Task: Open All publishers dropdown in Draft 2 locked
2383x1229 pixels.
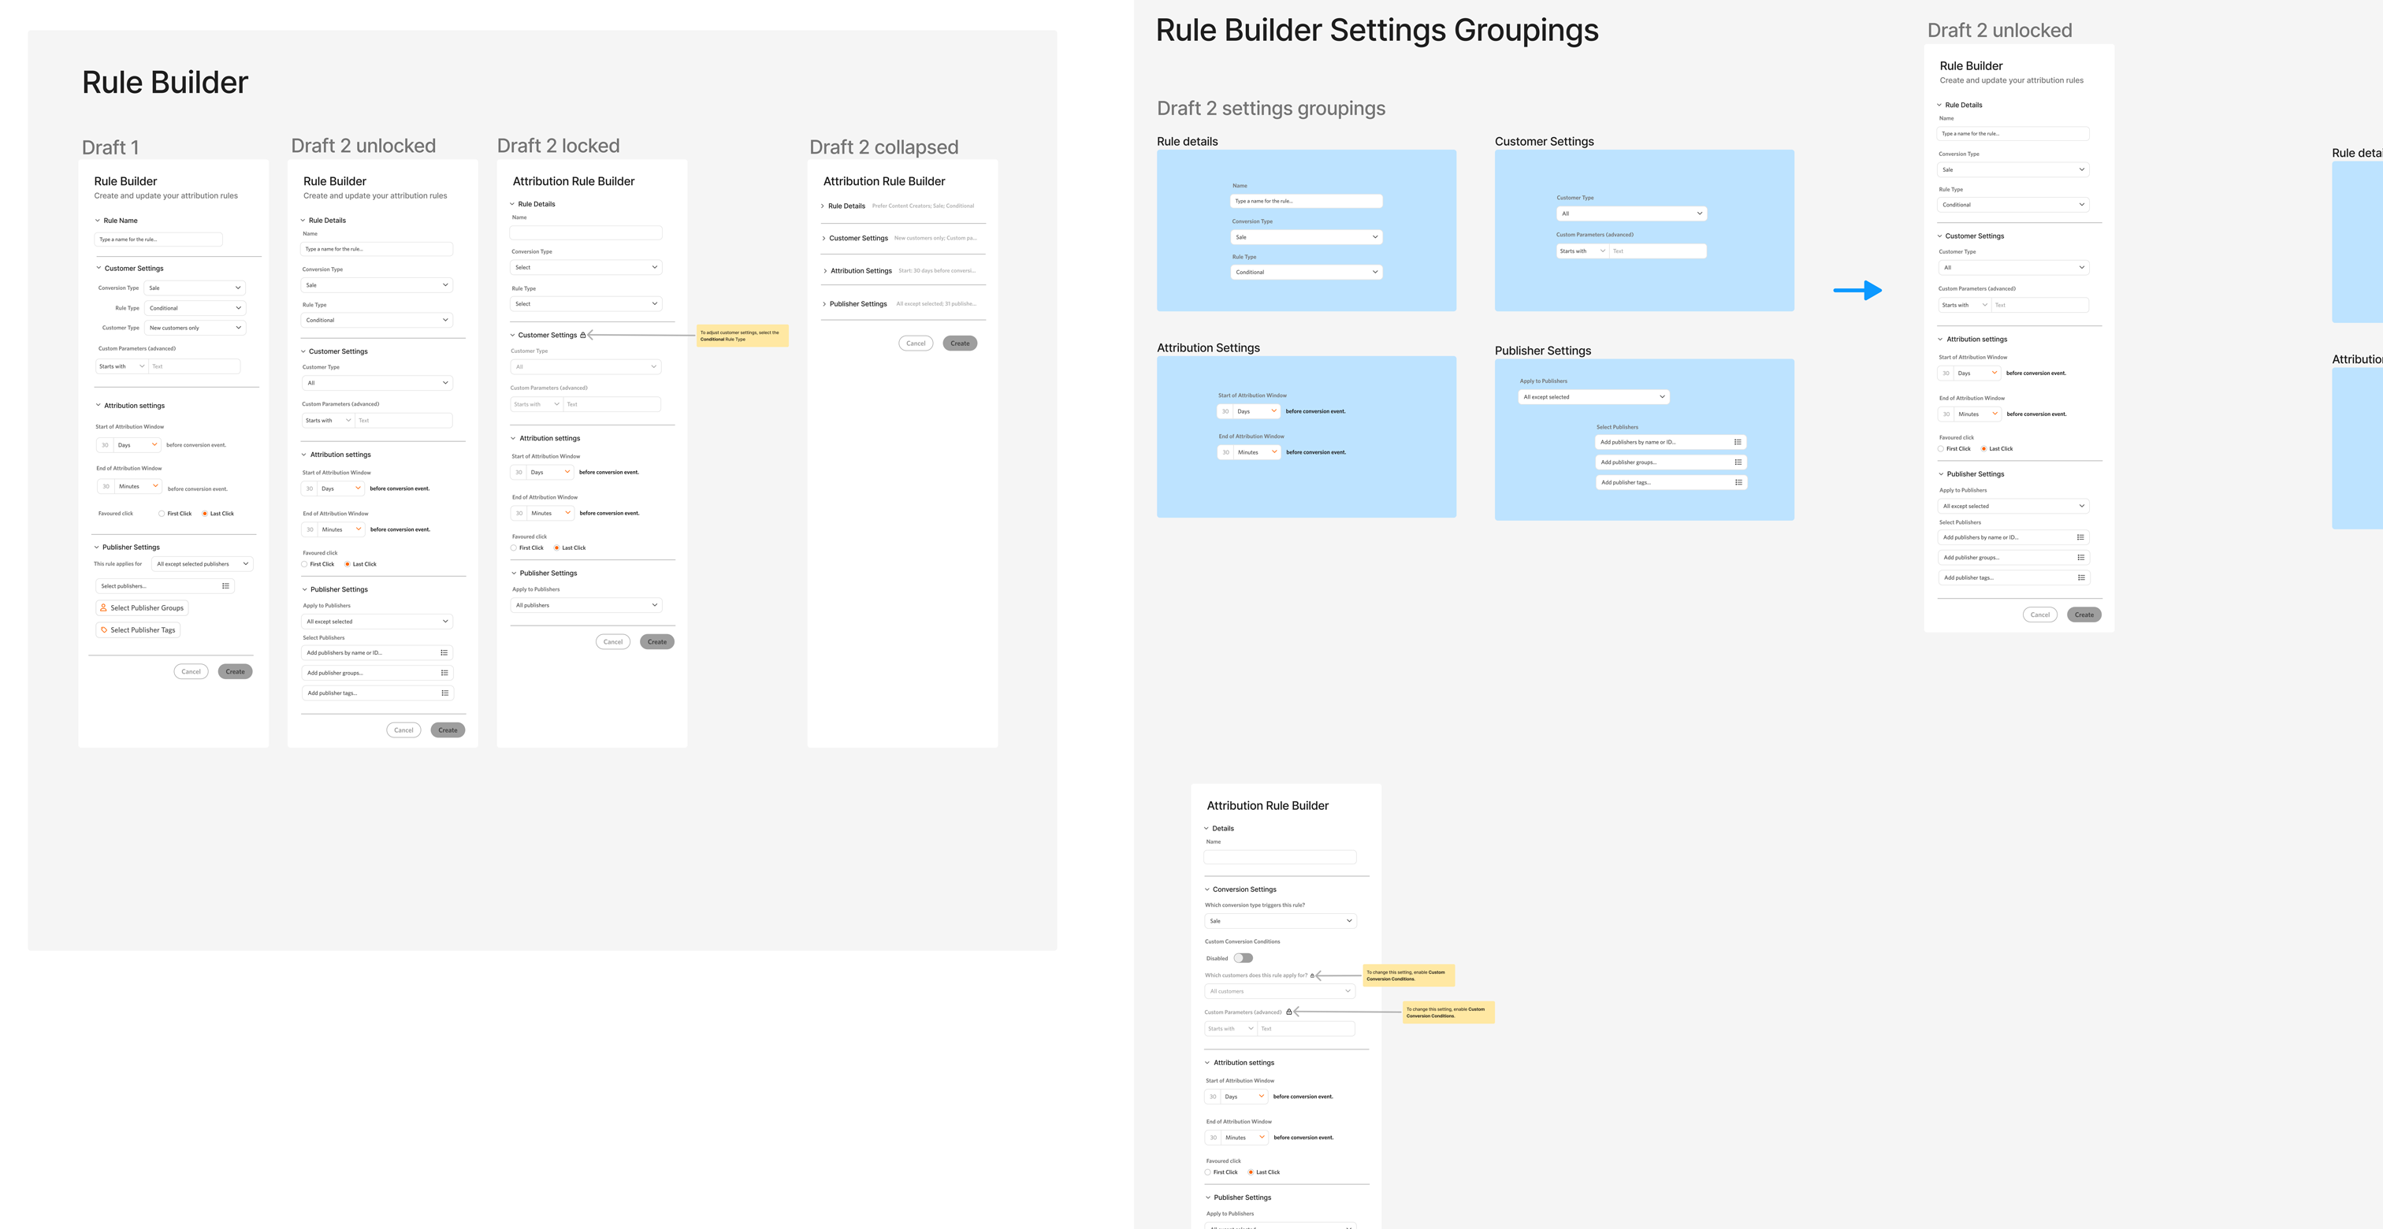Action: point(586,605)
